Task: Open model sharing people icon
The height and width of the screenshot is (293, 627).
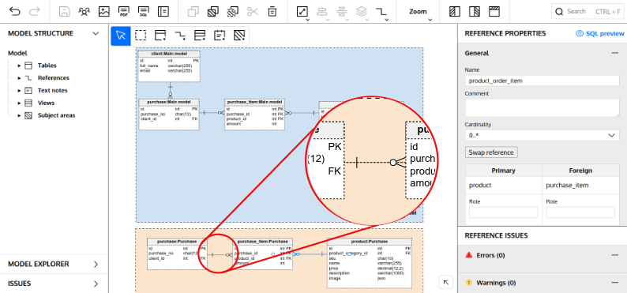Action: click(84, 12)
